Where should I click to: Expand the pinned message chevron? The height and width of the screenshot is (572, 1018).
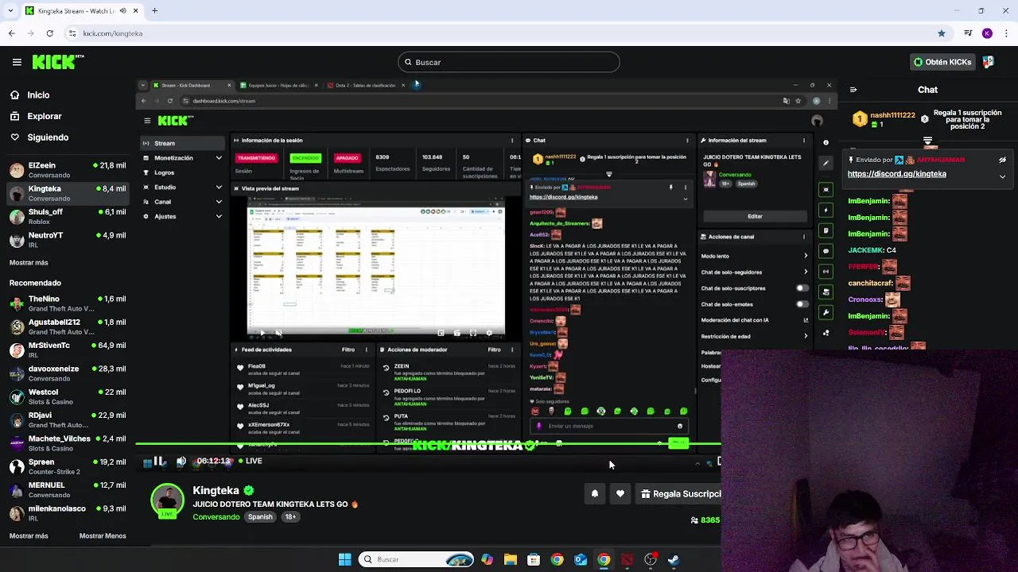click(x=1002, y=176)
